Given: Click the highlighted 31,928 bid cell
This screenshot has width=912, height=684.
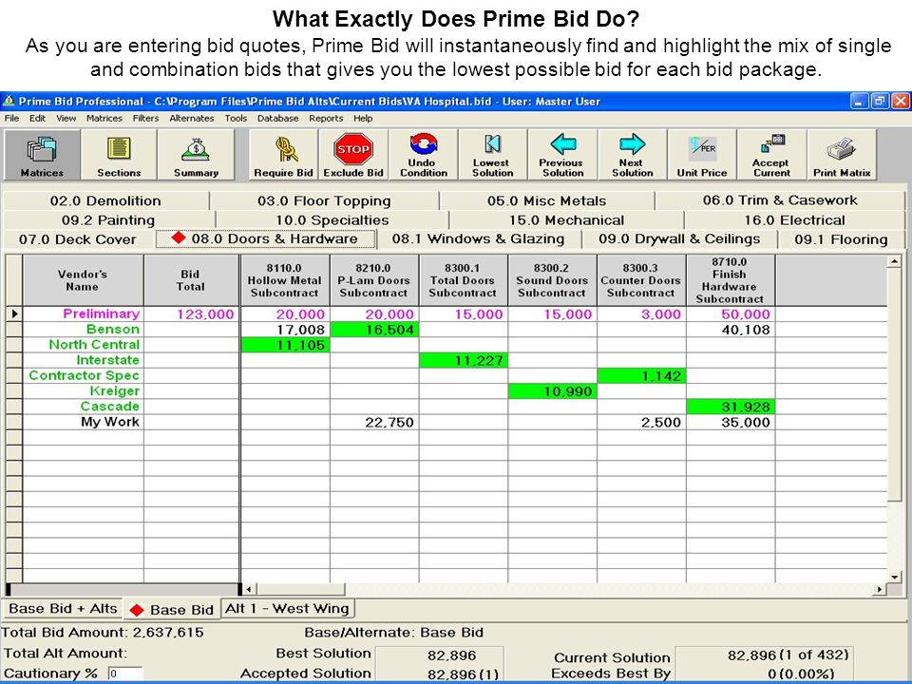Looking at the screenshot, I should coord(730,407).
